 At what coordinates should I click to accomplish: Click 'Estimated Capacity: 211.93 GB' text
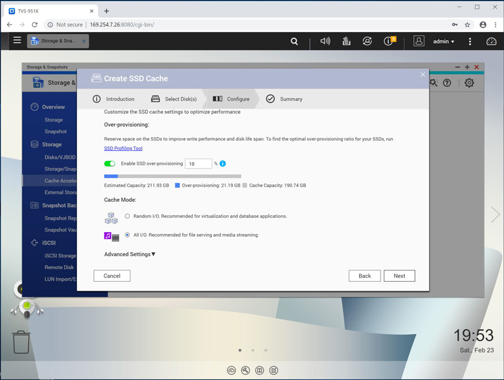[x=137, y=185]
